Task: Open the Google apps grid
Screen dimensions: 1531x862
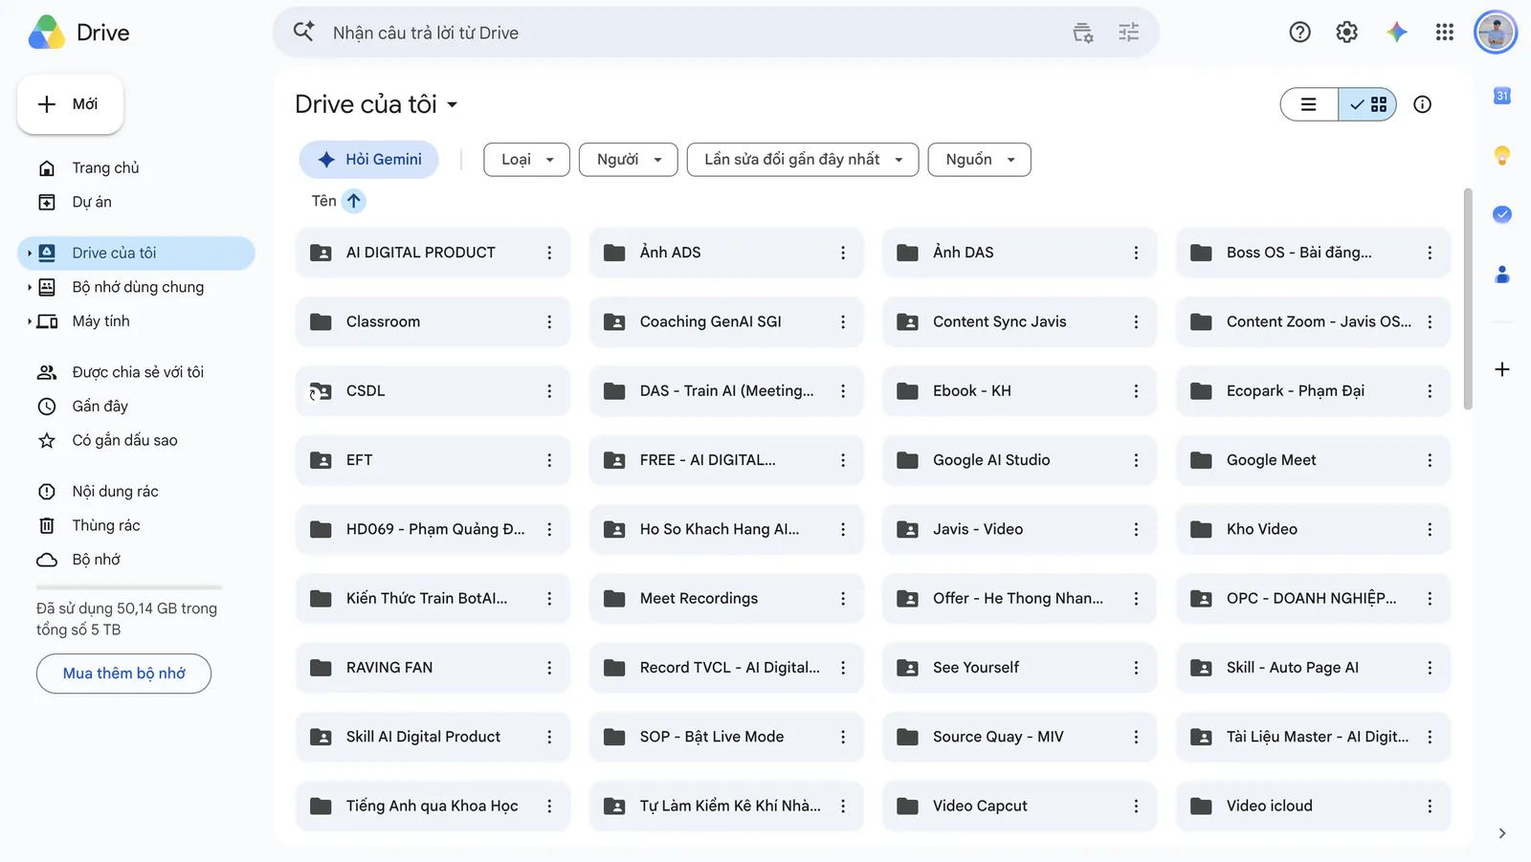Action: pos(1445,33)
